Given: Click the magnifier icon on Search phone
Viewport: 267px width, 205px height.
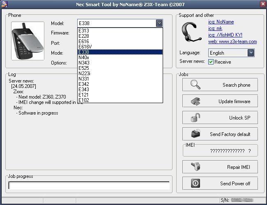Looking at the screenshot, I should pos(195,85).
